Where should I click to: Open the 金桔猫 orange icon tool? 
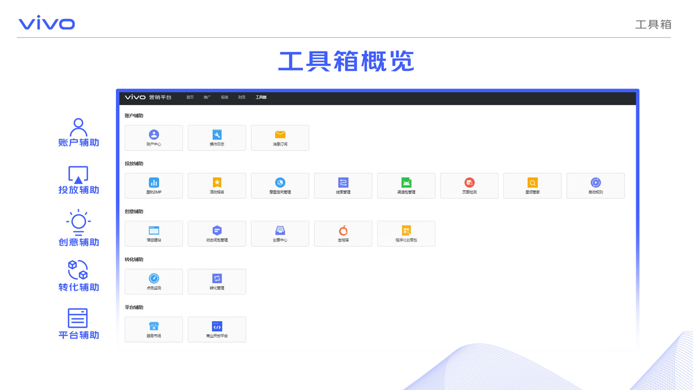[343, 233]
